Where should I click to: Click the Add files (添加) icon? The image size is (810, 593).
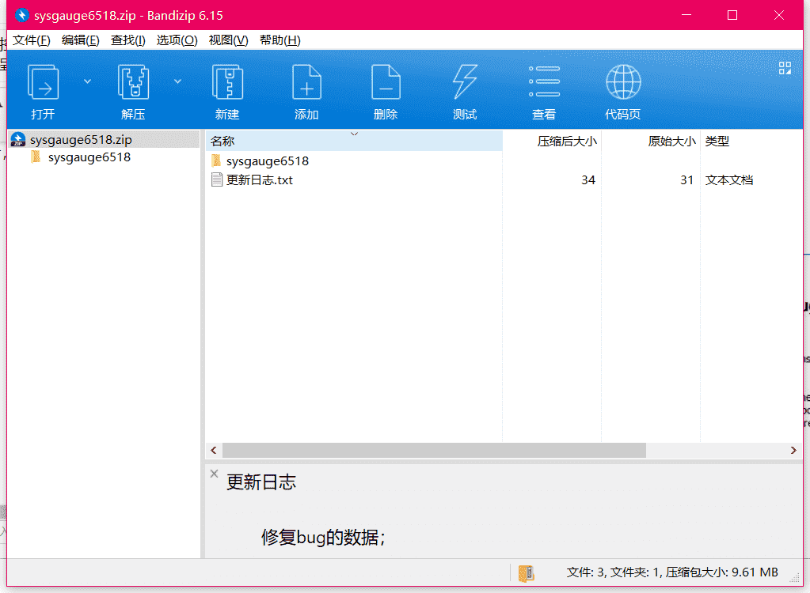307,82
